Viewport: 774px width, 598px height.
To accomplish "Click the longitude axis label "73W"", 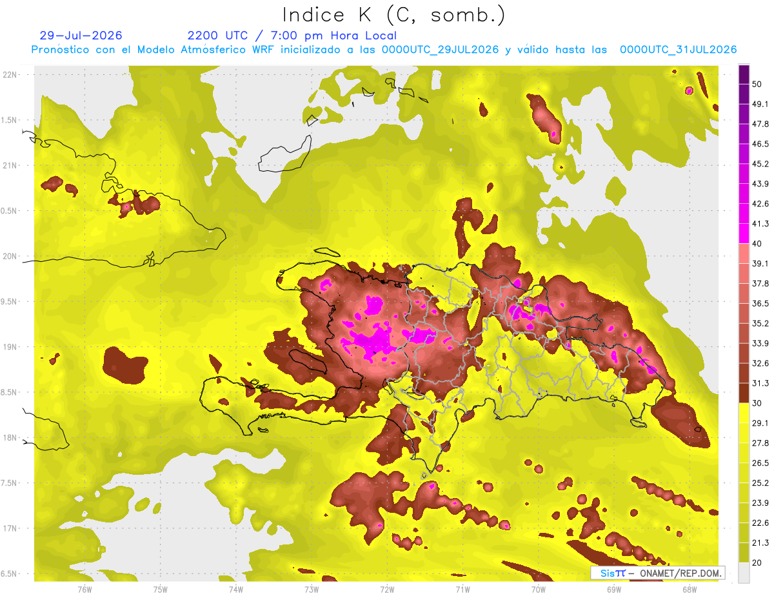I will click(312, 589).
